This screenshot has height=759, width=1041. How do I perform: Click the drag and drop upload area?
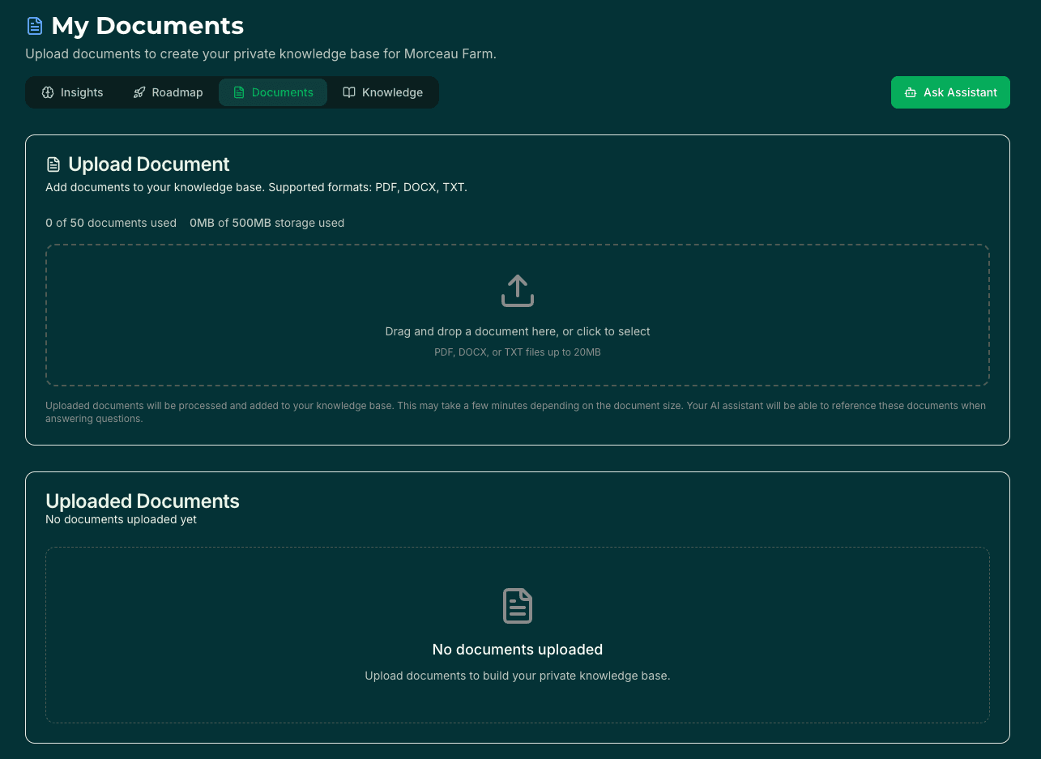[518, 315]
